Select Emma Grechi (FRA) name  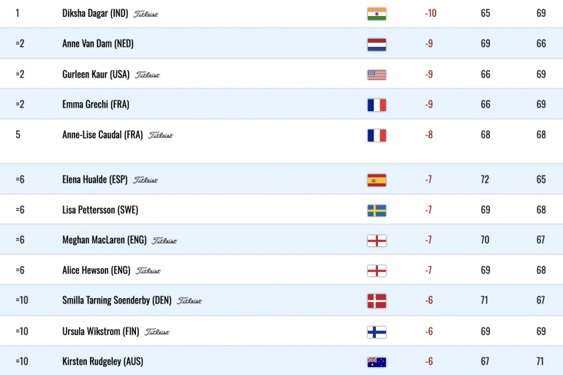pos(96,105)
